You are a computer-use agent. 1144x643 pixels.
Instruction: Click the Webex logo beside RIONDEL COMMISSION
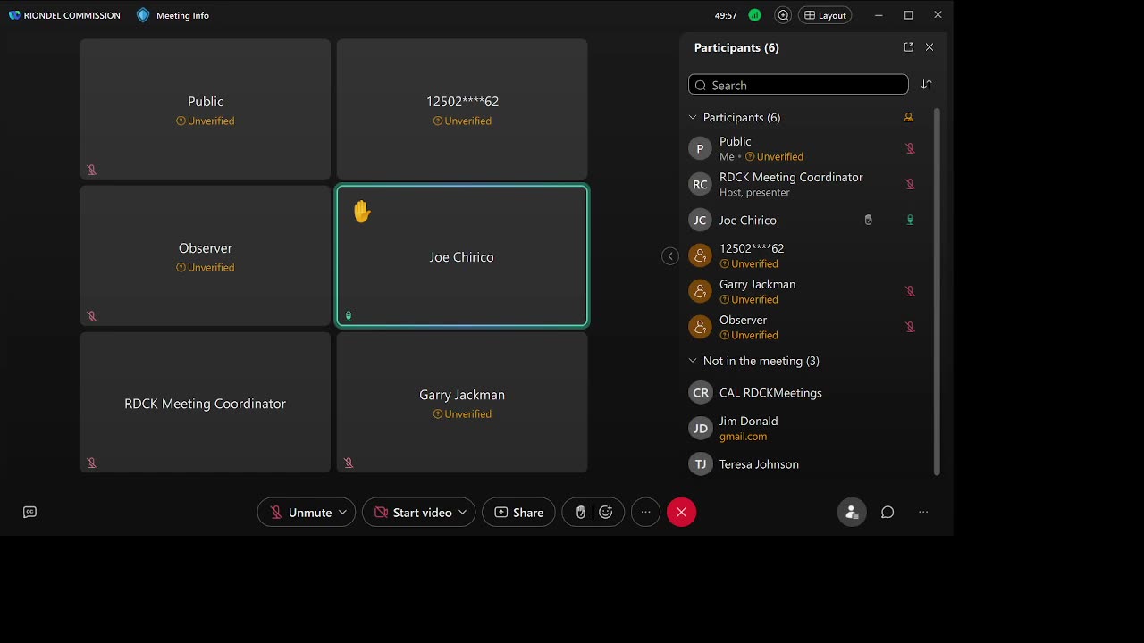[x=14, y=15]
